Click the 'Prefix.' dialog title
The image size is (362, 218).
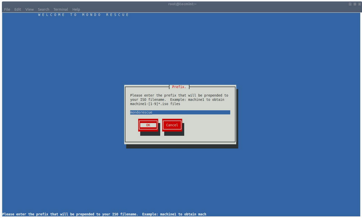(x=179, y=87)
